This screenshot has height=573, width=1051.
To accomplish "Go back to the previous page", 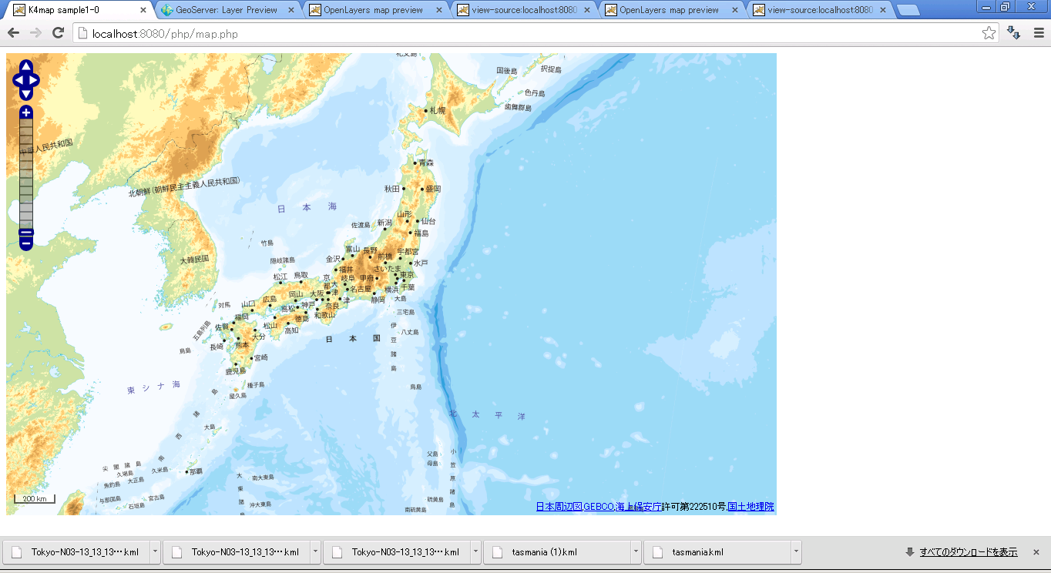I will pos(13,33).
